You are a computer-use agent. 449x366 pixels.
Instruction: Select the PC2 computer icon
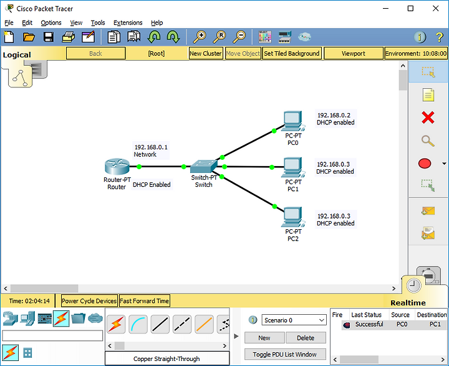click(292, 217)
